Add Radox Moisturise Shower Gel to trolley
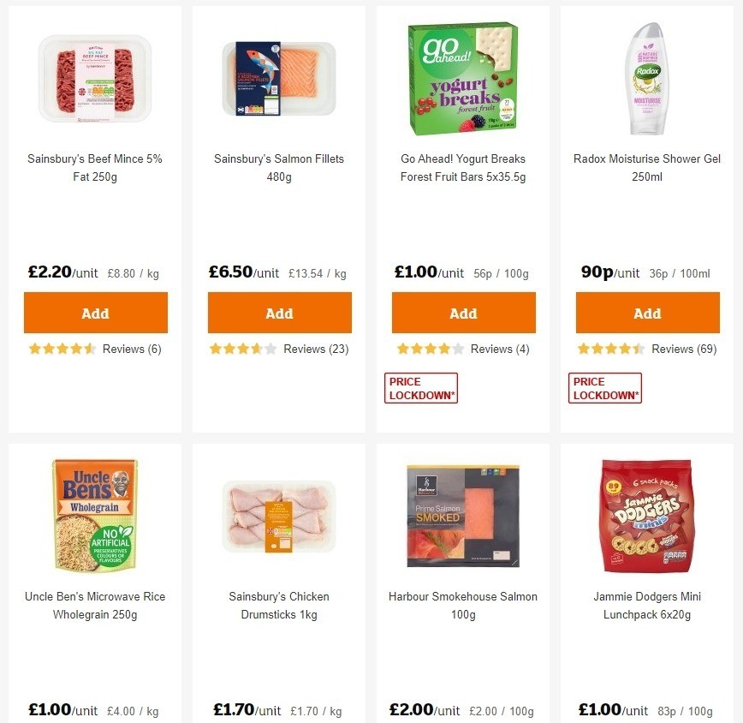This screenshot has height=723, width=743. pos(647,313)
